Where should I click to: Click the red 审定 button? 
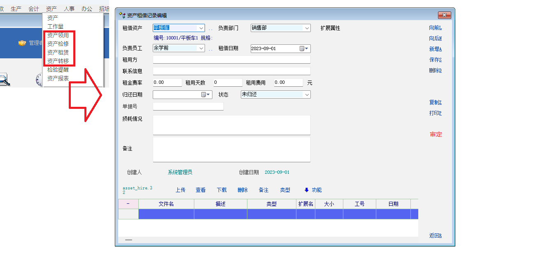coord(436,135)
